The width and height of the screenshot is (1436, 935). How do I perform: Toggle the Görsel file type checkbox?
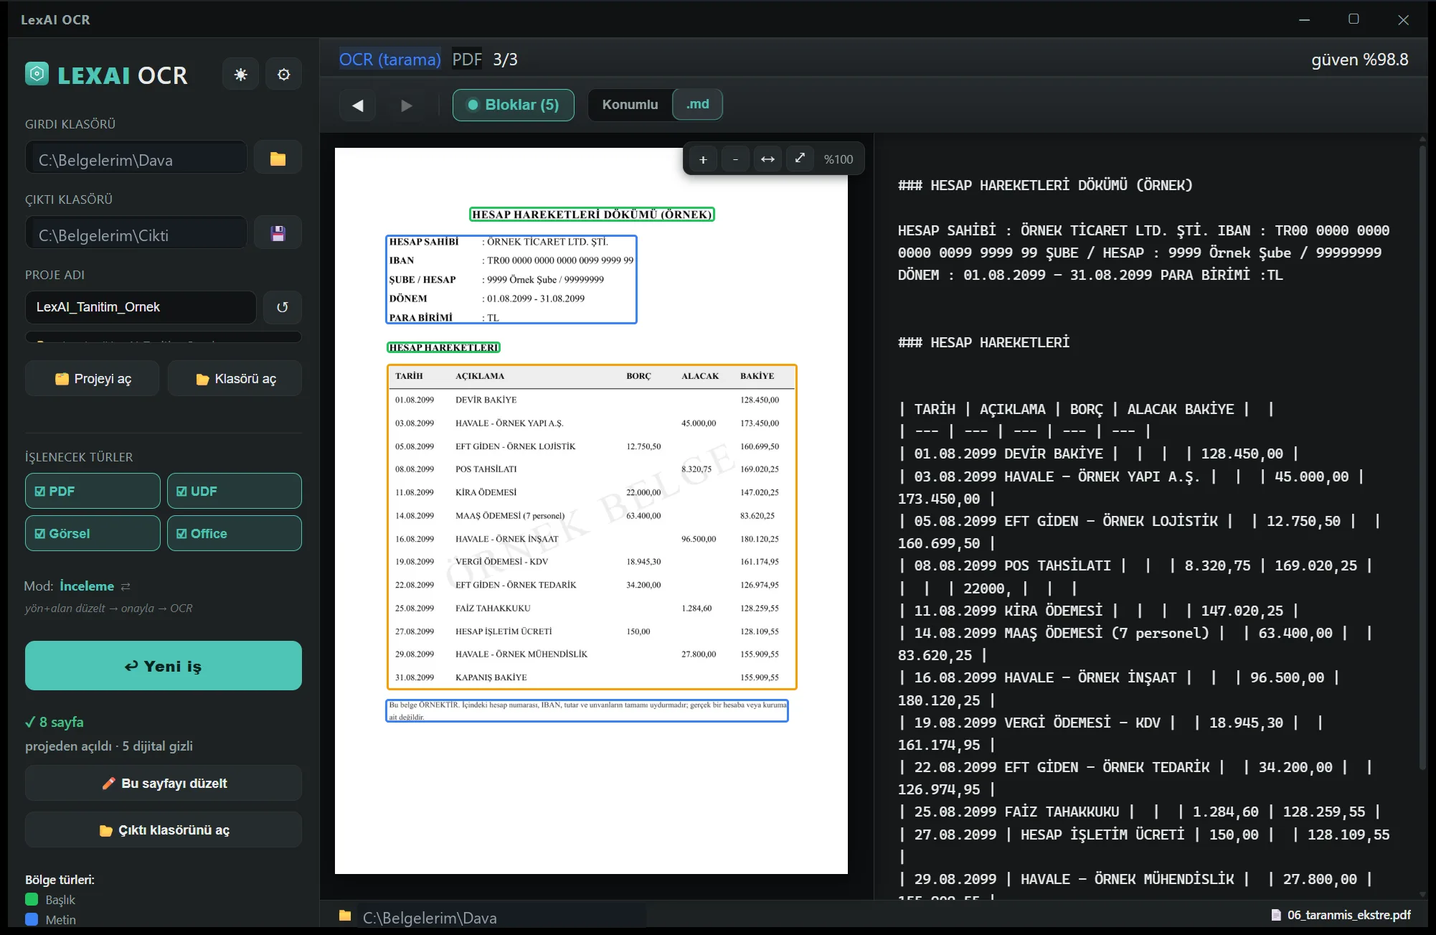pos(93,533)
